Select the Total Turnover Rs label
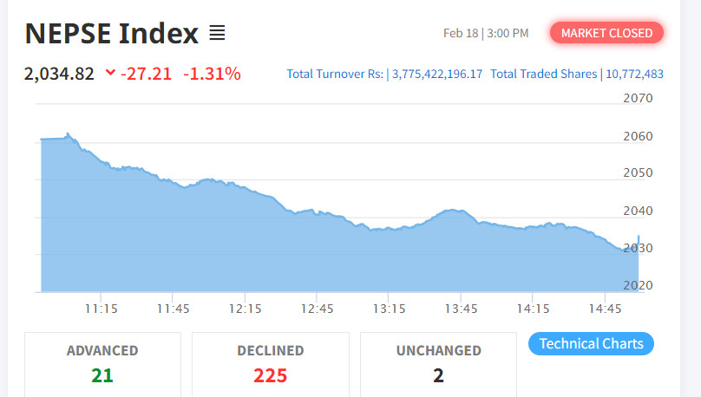The image size is (701, 397). [335, 75]
